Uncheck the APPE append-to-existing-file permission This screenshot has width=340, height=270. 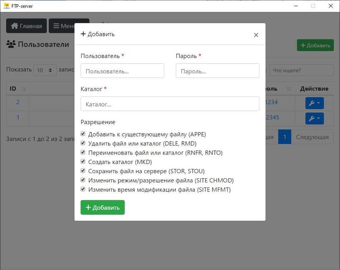pyautogui.click(x=83, y=134)
